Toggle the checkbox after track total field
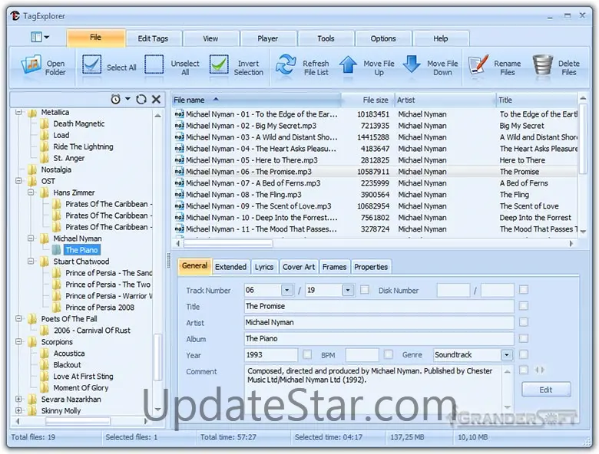Image resolution: width=599 pixels, height=454 pixels. pos(365,290)
